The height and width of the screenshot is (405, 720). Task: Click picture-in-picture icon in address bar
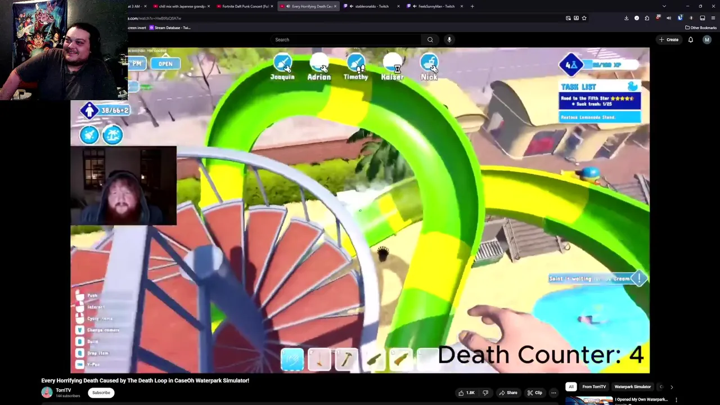[x=568, y=18]
